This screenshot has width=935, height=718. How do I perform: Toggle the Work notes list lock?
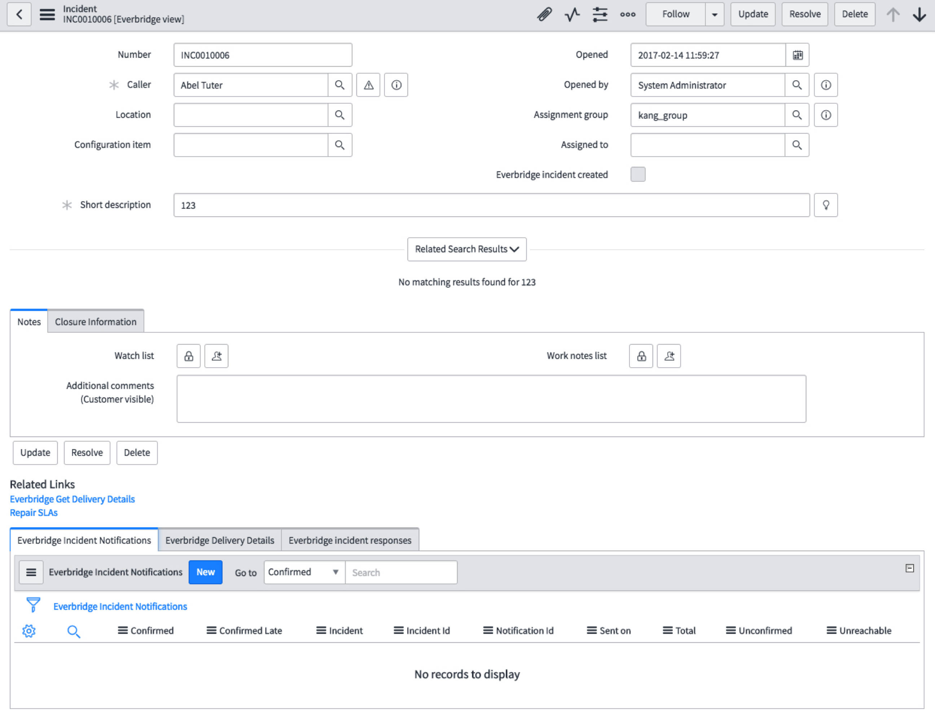pos(640,356)
